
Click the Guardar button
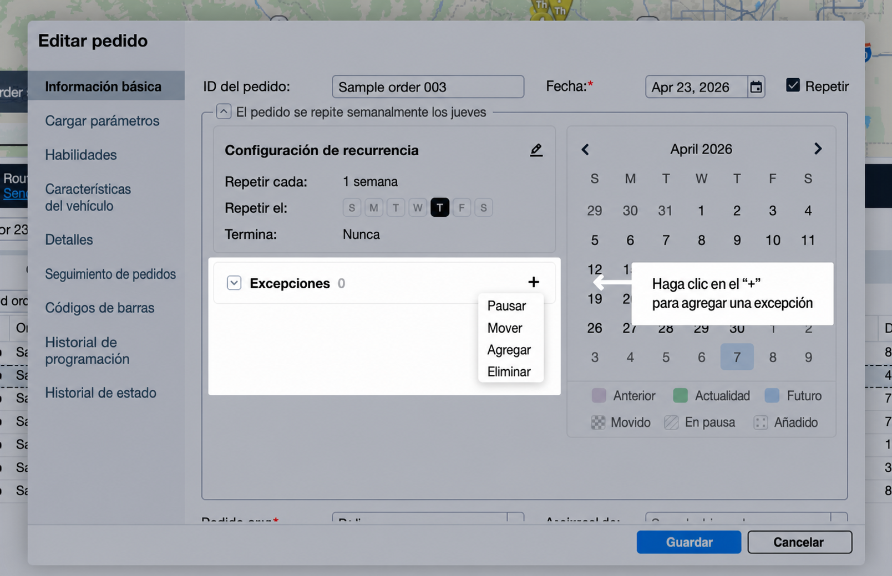pos(689,542)
